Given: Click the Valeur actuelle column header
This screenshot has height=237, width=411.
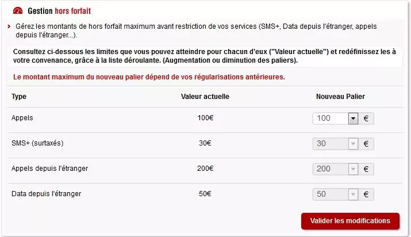Looking at the screenshot, I should (205, 96).
